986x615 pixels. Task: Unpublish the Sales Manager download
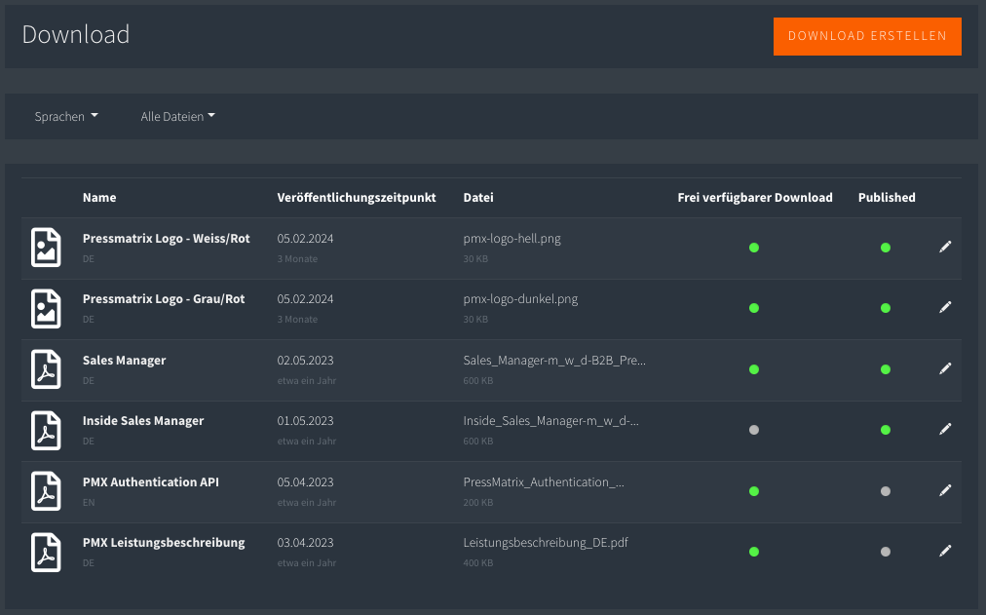tap(886, 369)
